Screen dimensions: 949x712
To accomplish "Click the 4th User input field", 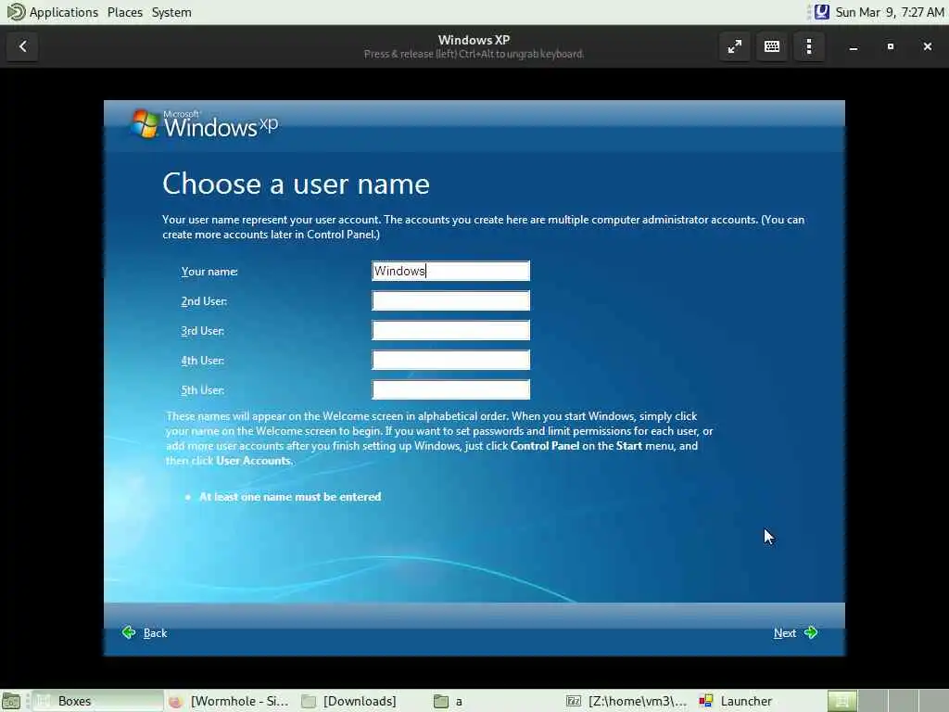I will [x=451, y=361].
